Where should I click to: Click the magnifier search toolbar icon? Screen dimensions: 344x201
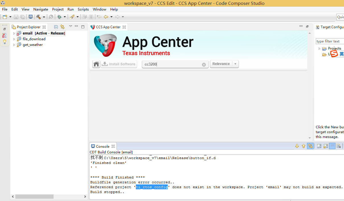coord(51,17)
